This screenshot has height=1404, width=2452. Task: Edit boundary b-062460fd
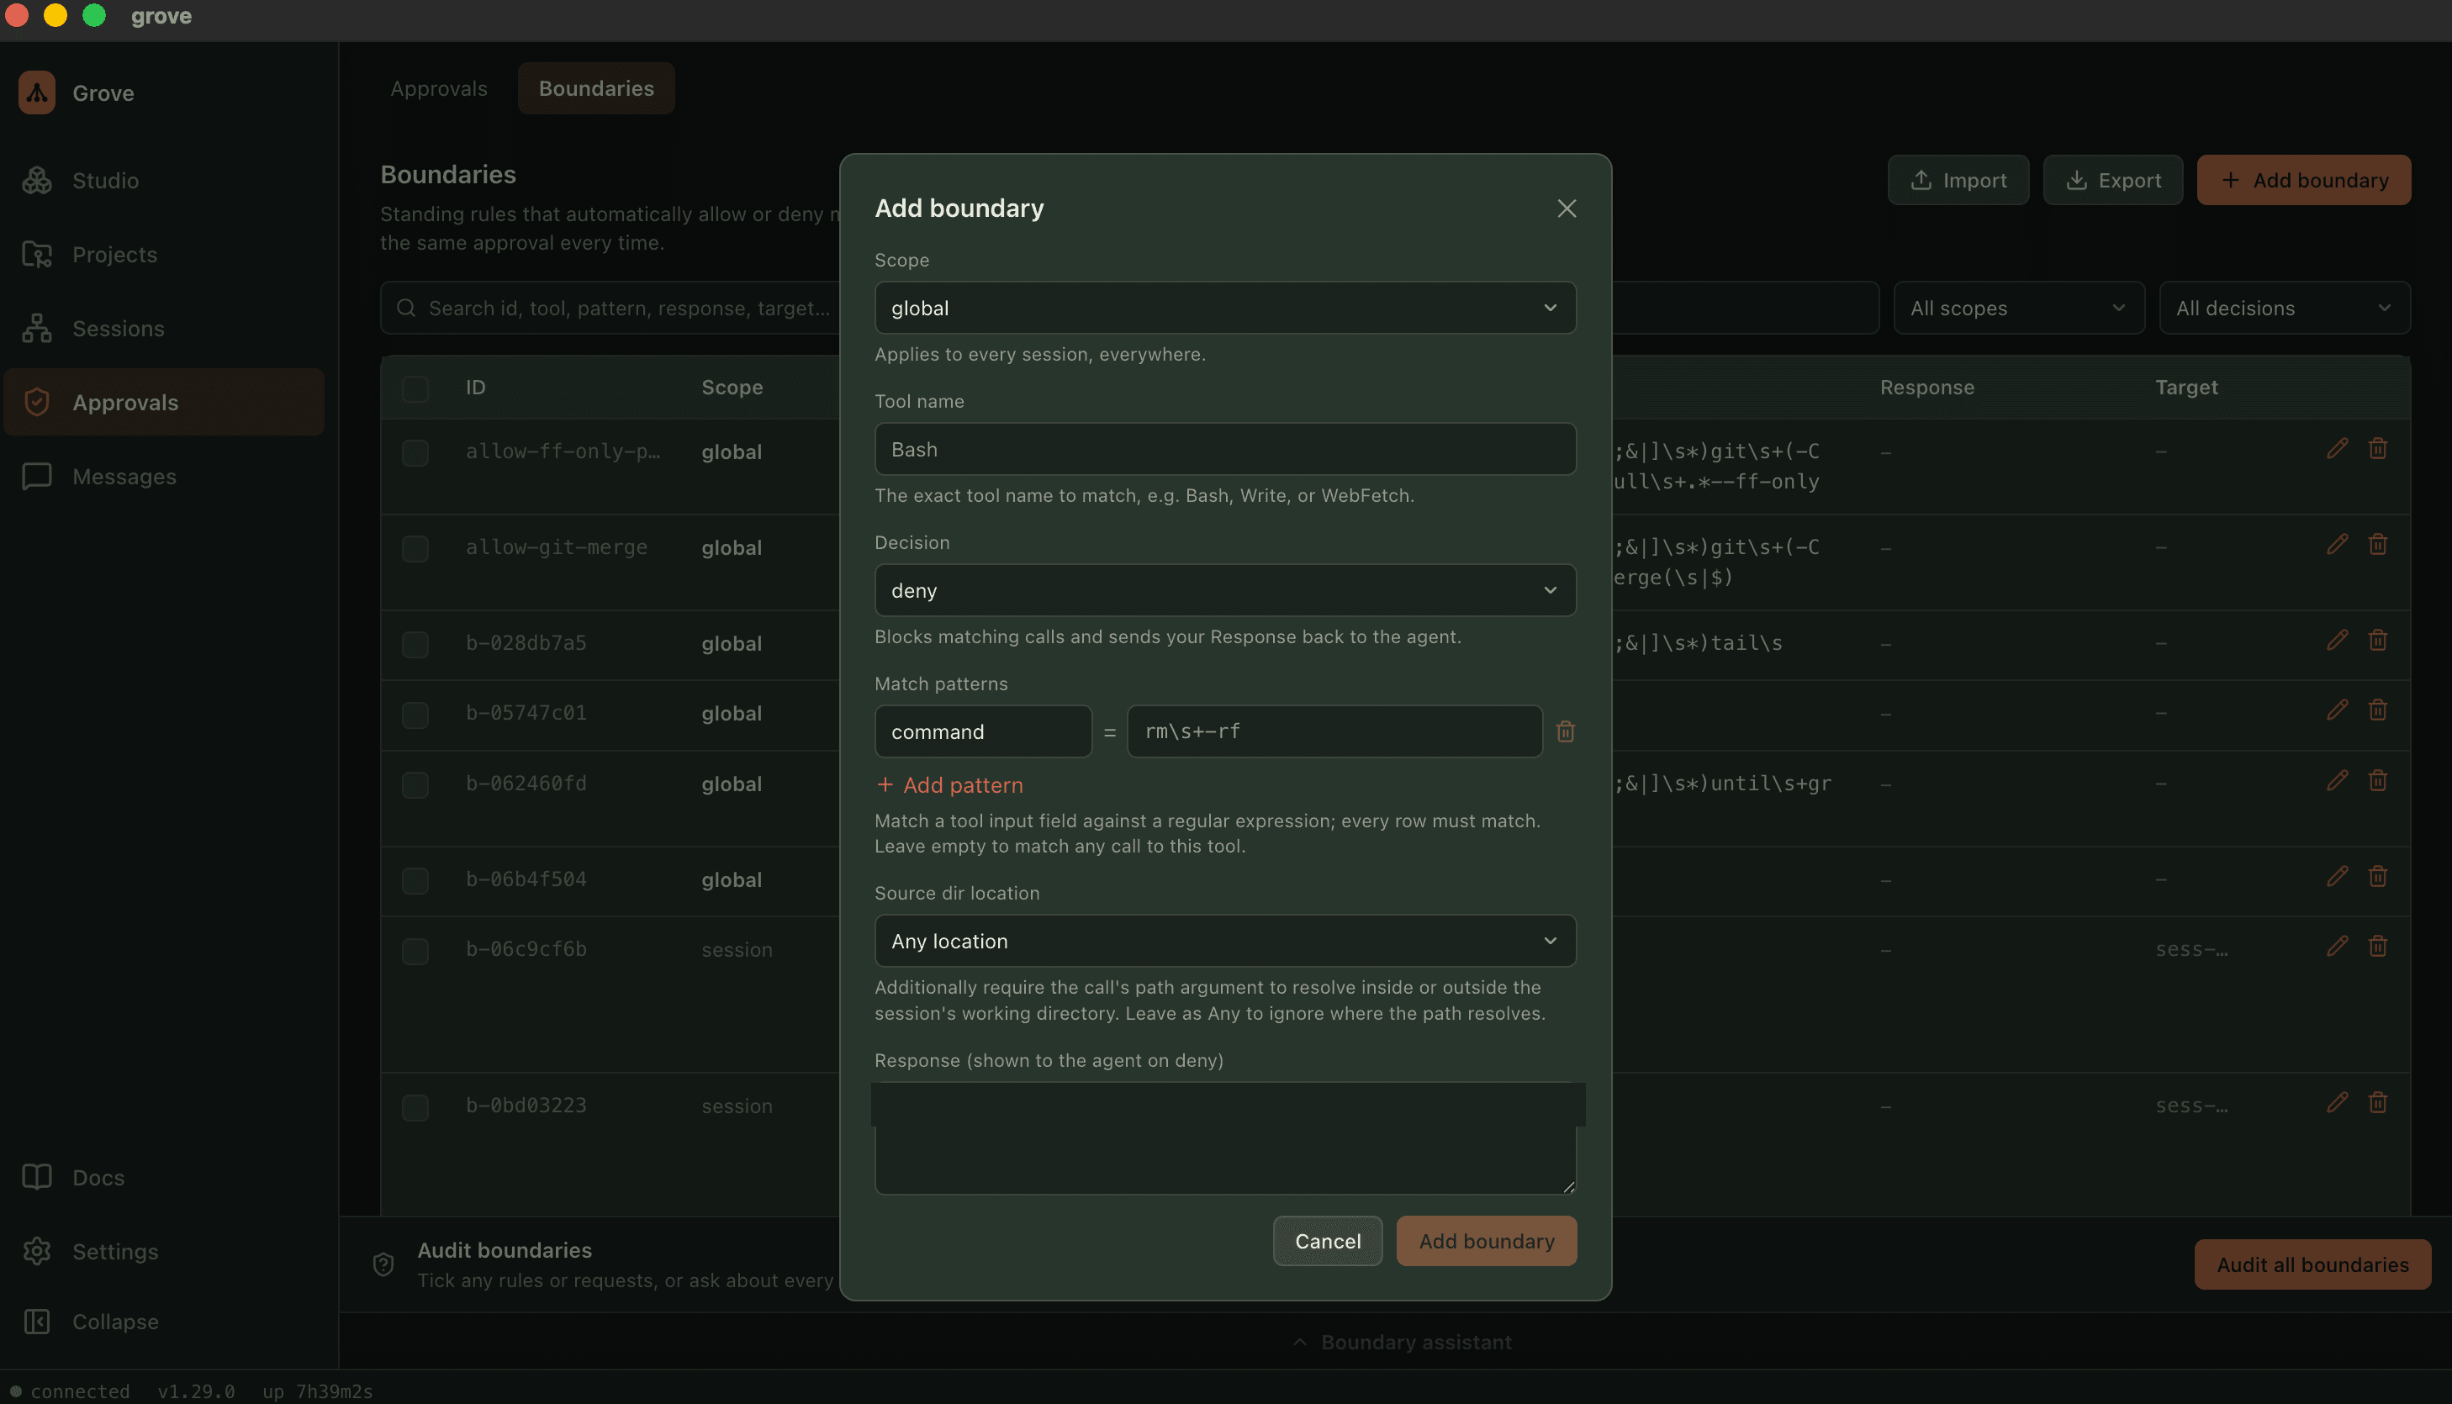(x=2338, y=781)
